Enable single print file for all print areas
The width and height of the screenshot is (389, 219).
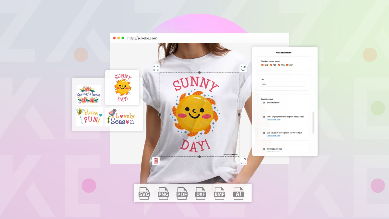coord(264,117)
